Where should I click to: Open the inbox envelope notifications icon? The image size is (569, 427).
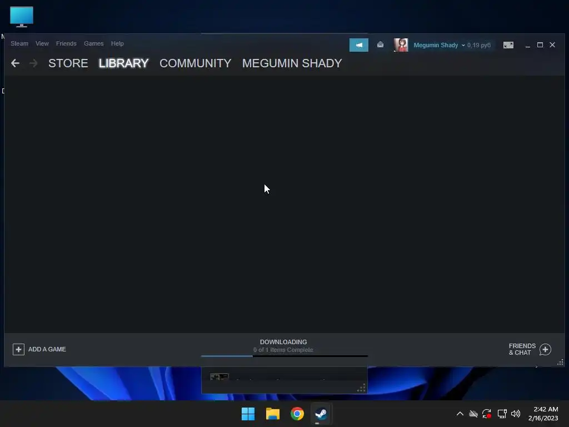pos(380,44)
